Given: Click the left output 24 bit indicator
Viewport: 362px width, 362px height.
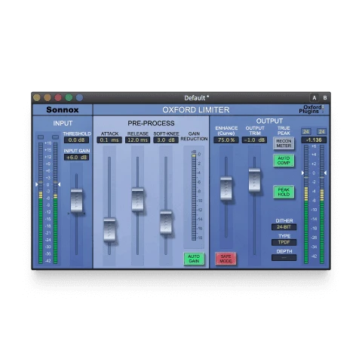Looking at the screenshot, I should 306,131.
